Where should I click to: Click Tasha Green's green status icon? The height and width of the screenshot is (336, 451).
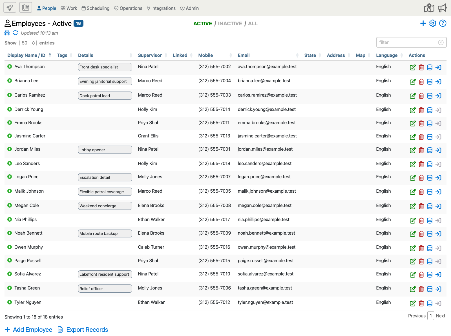10,288
